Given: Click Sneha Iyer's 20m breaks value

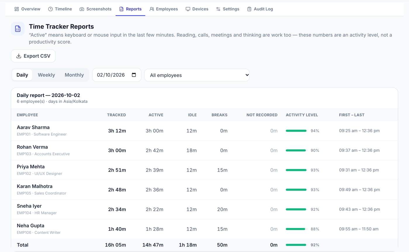Looking at the screenshot, I should [222, 209].
